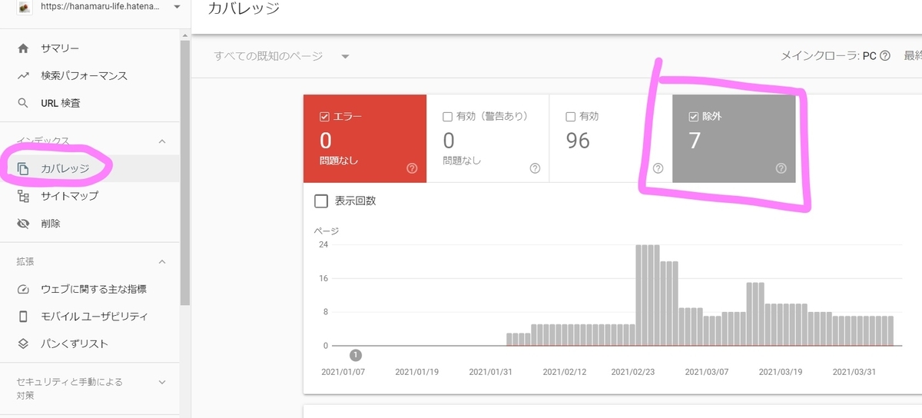Select カバレッジ in the sidebar
Screen dimensions: 922x418
coord(90,168)
